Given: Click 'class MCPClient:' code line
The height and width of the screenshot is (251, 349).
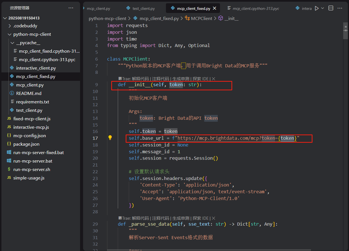Looking at the screenshot, I should coord(129,59).
